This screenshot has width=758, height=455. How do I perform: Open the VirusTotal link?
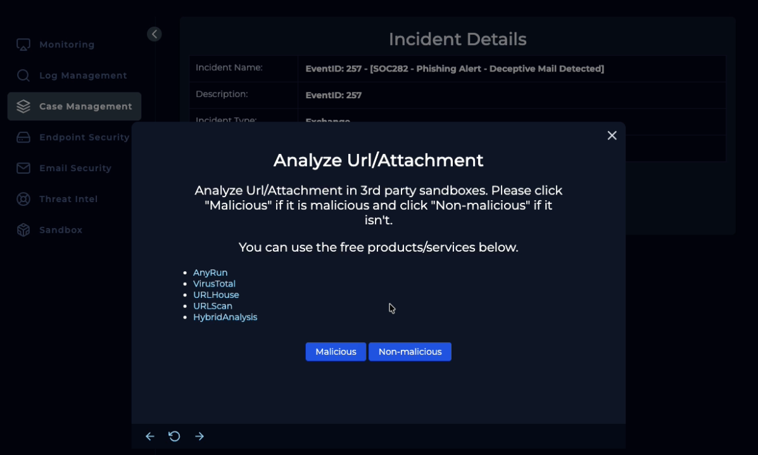point(214,284)
